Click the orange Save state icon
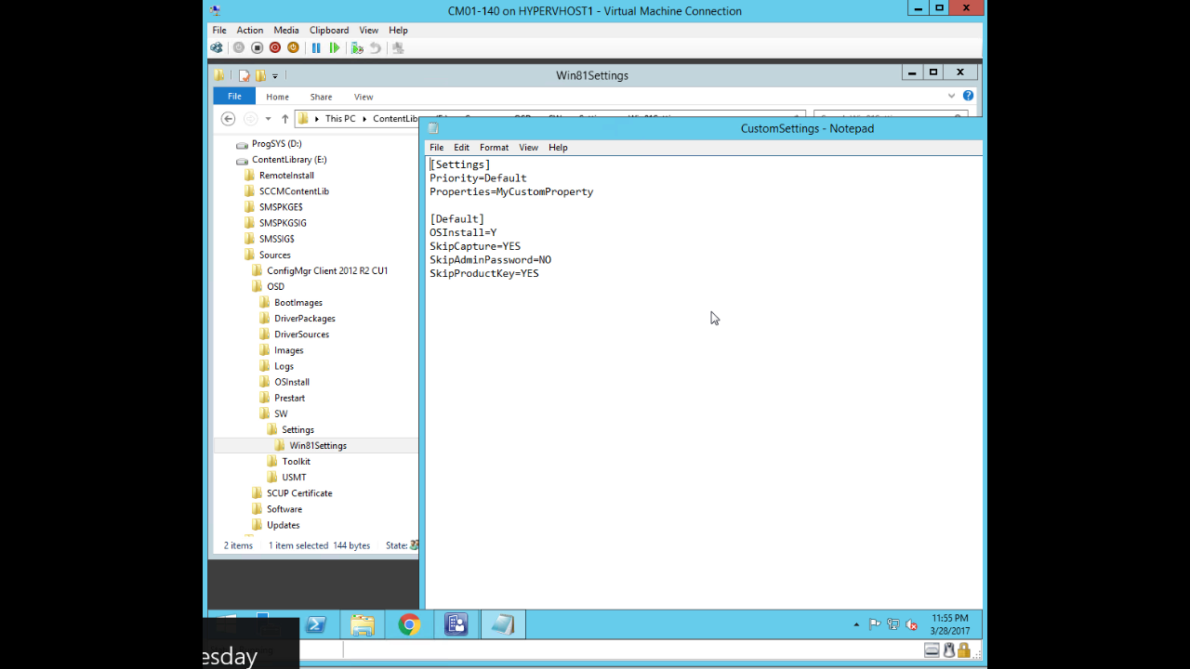 coord(293,48)
